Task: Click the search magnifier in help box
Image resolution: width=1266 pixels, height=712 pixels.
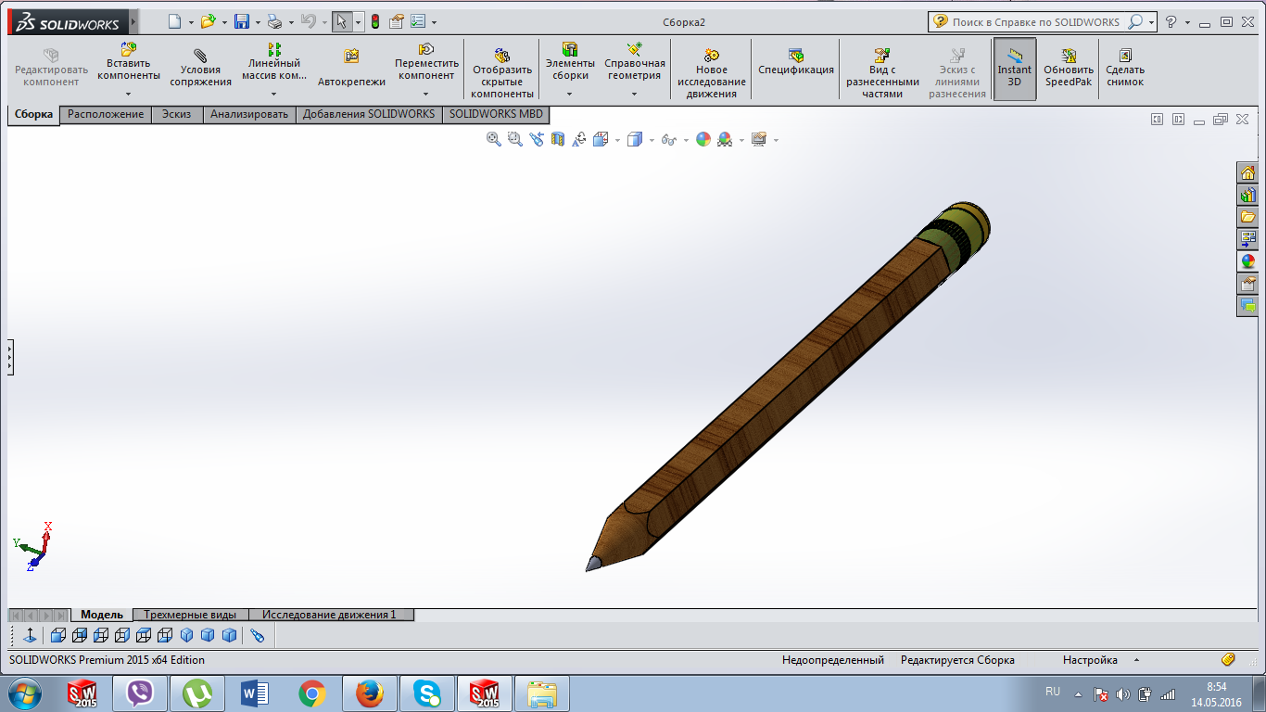Action: pyautogui.click(x=1134, y=21)
